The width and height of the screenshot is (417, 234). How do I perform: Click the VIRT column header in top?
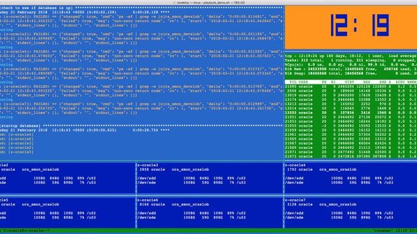tap(349, 83)
